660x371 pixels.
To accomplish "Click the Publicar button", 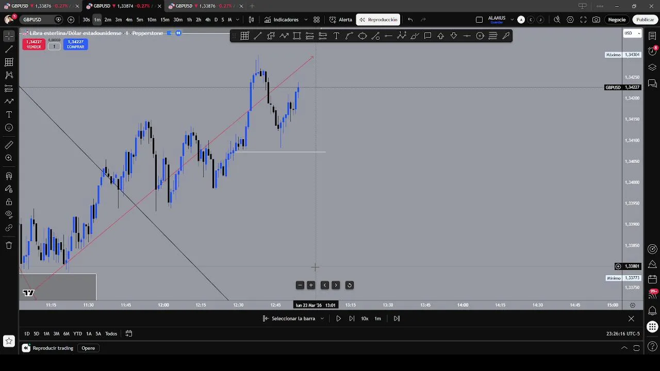I will point(645,20).
